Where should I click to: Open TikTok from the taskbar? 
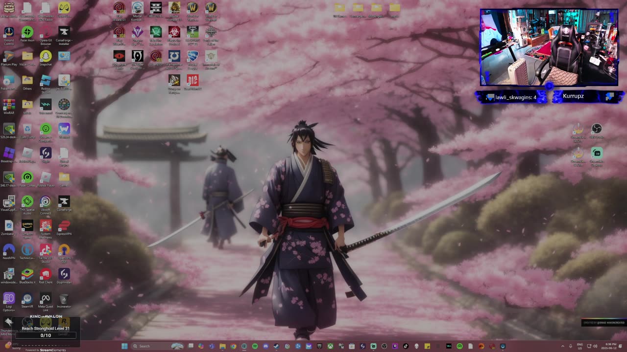tap(406, 346)
